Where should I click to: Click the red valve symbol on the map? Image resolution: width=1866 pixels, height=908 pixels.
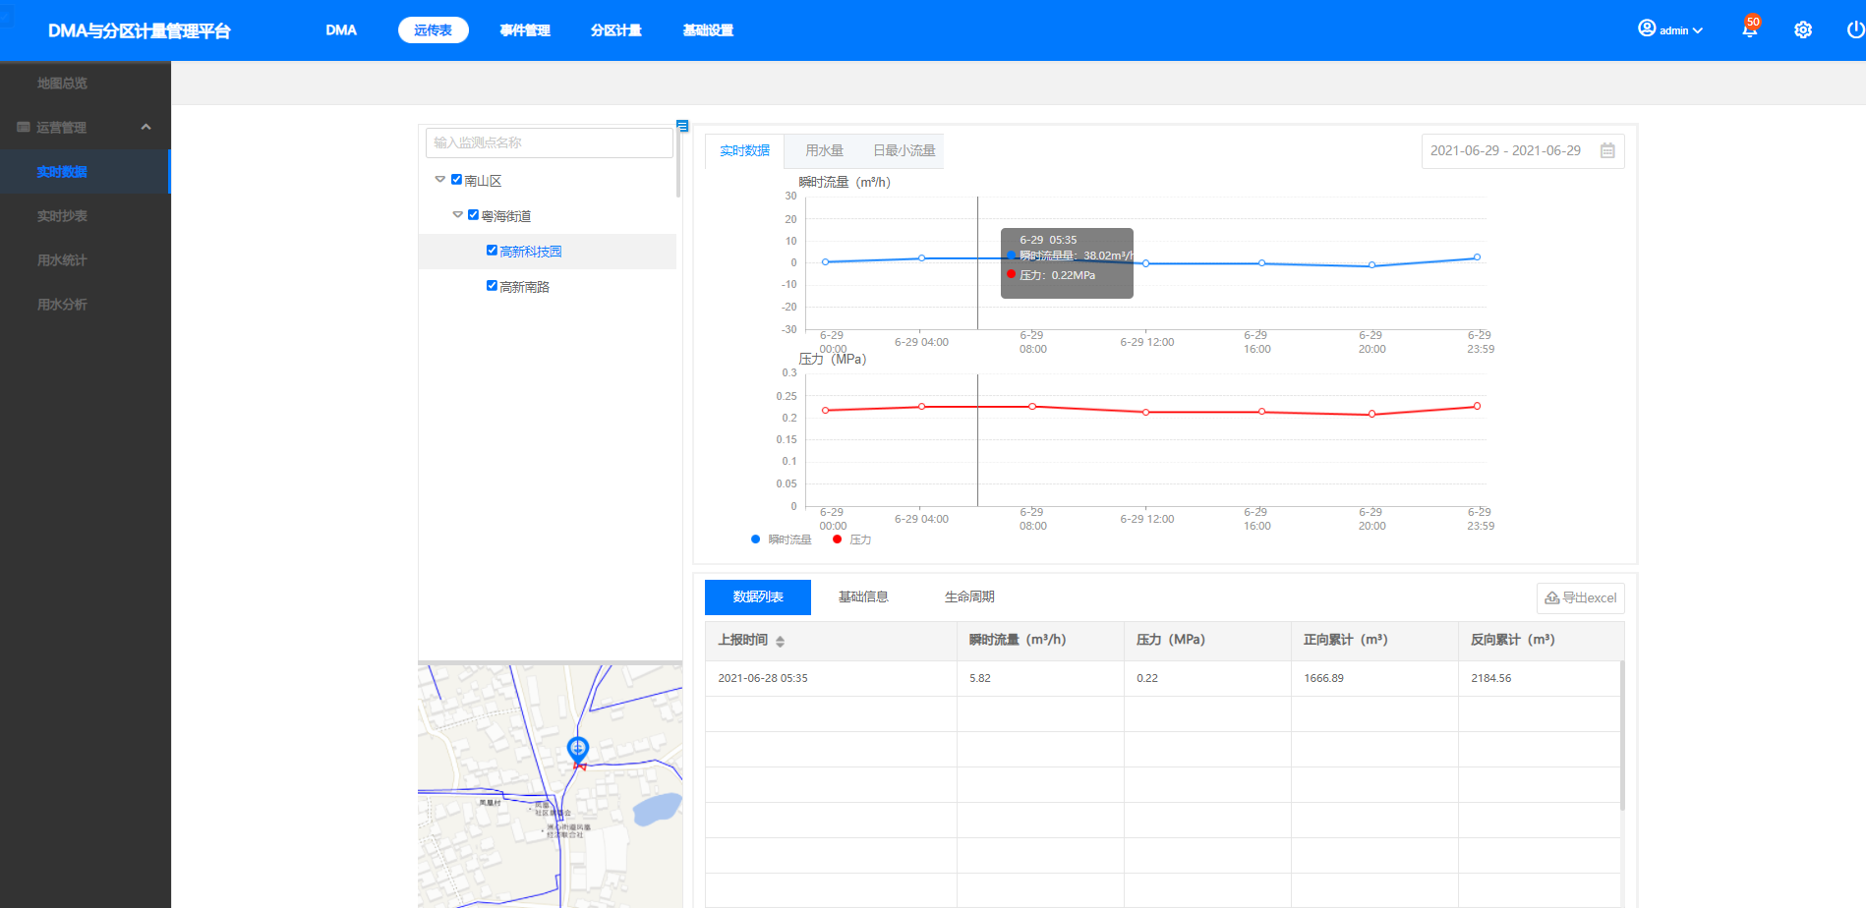[580, 766]
